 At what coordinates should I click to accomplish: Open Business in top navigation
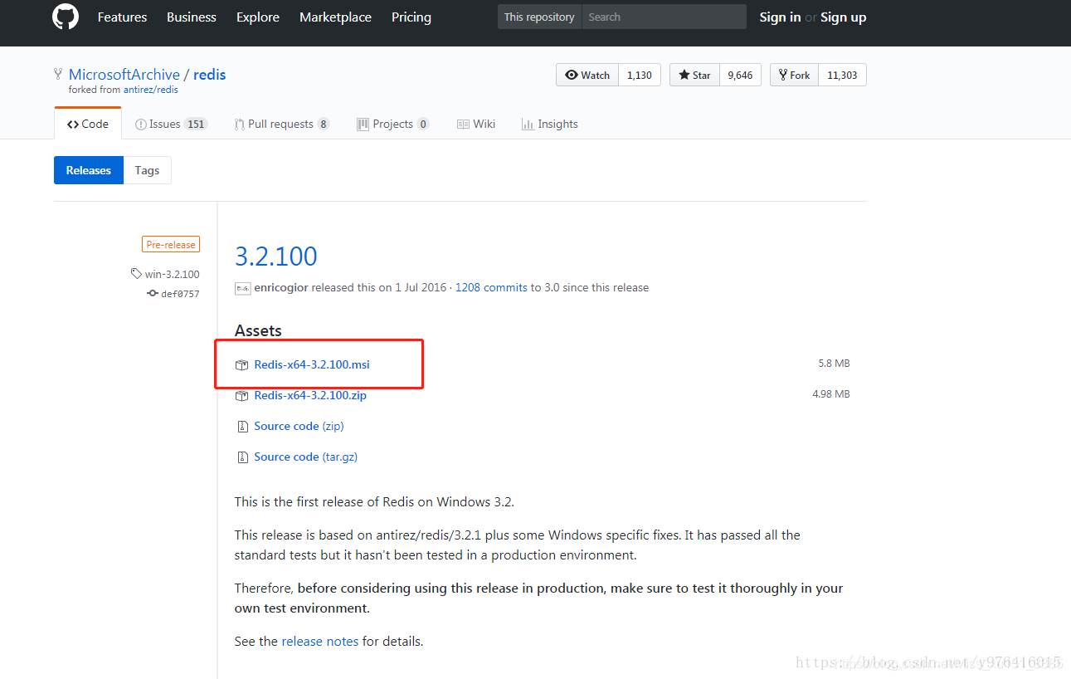click(192, 17)
